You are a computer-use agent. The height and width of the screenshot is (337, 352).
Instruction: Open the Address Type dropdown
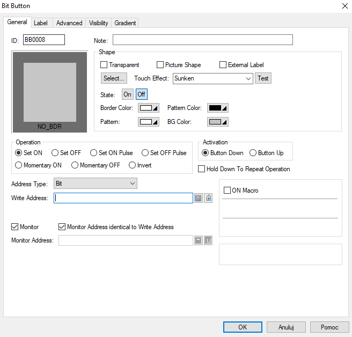(96, 184)
